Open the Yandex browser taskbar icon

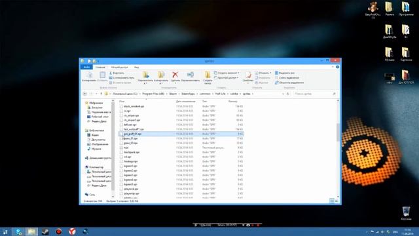click(x=72, y=231)
